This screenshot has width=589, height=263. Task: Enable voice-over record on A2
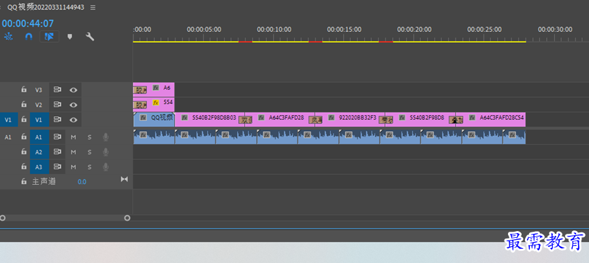click(x=106, y=152)
